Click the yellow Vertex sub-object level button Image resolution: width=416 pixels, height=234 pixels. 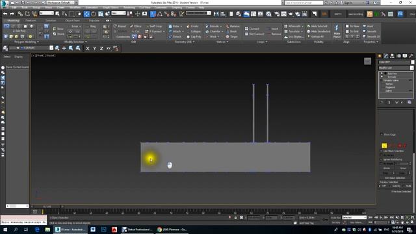384,146
